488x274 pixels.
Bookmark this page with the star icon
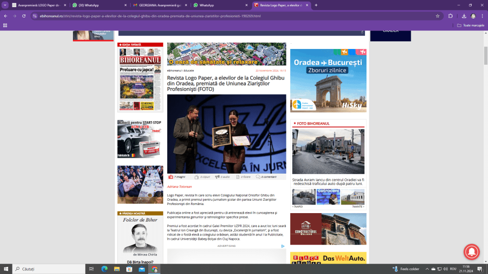(x=437, y=16)
